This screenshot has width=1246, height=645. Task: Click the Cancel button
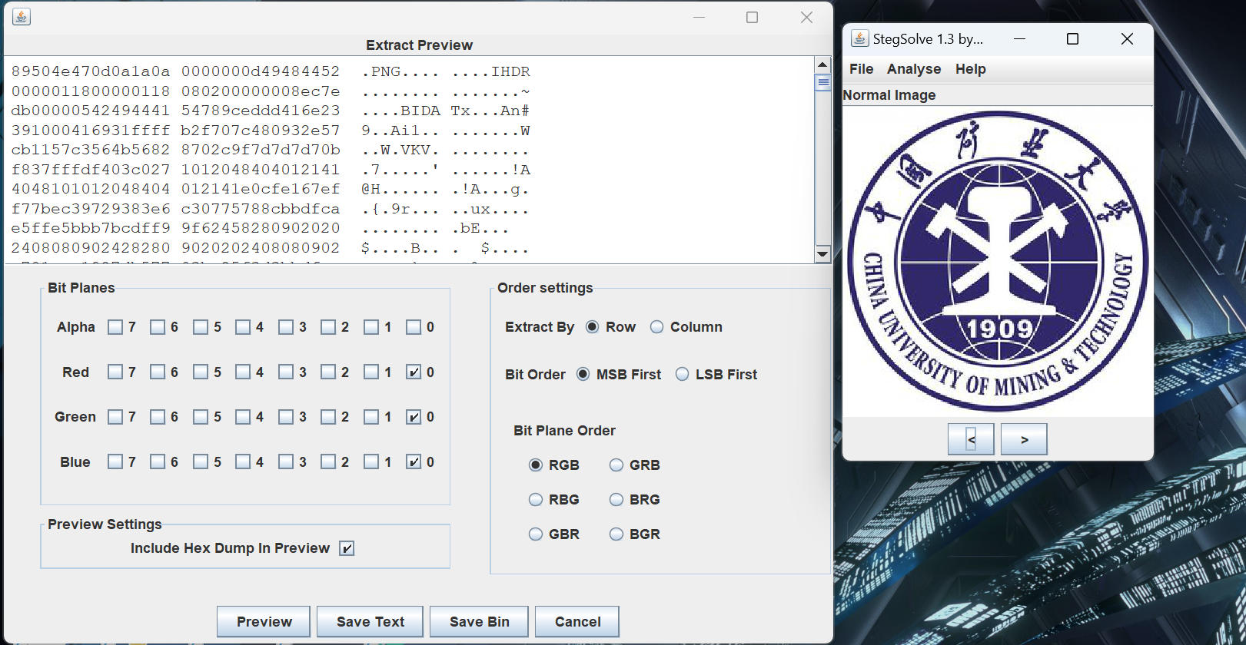[x=577, y=622]
